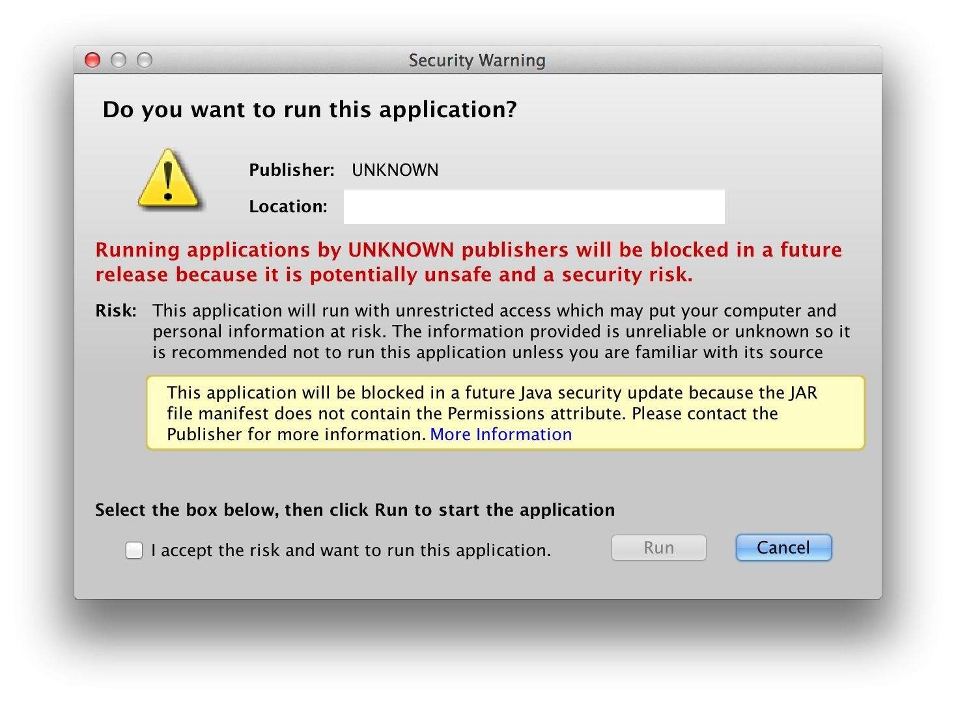Image resolution: width=956 pixels, height=702 pixels.
Task: Click the Publisher label
Action: (x=291, y=171)
